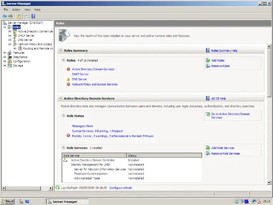273x205 pixels.
Task: Click the Server Manager taskbar button
Action: (x=67, y=202)
